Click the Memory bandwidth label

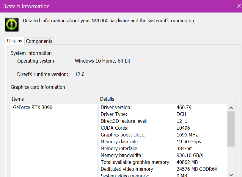tap(122, 155)
